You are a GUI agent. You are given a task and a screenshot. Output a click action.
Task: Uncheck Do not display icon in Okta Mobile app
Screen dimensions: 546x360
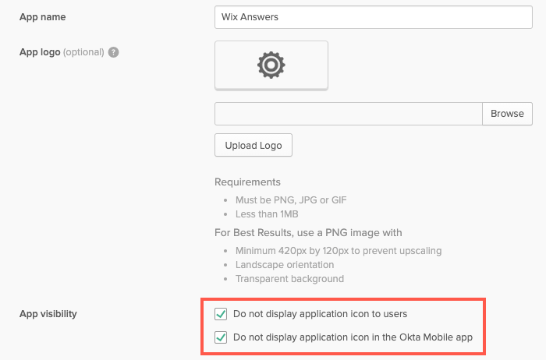pyautogui.click(x=221, y=337)
